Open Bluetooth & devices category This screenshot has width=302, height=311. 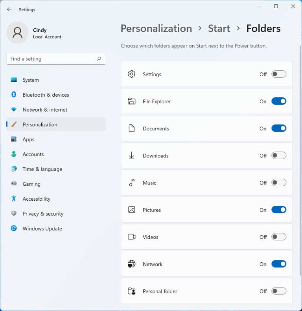point(56,95)
